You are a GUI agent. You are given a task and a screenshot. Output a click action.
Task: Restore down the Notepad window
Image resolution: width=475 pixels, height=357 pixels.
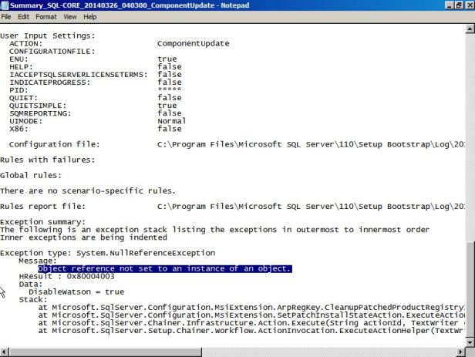(460, 5)
